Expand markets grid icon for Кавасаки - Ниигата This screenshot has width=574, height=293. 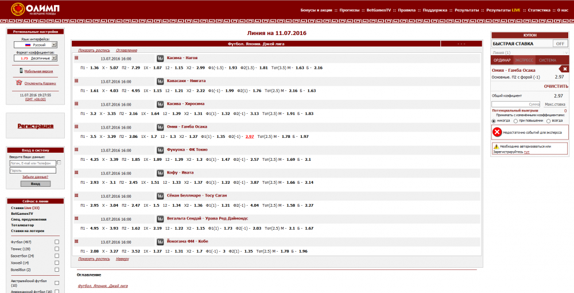point(76,80)
